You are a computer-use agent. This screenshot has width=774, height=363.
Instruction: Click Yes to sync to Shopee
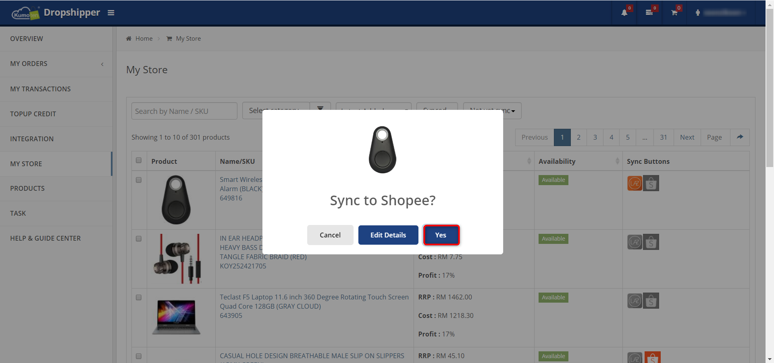coord(441,235)
